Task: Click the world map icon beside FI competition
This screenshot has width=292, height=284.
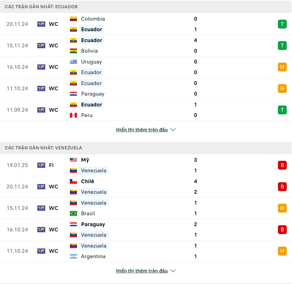Action: tap(41, 165)
